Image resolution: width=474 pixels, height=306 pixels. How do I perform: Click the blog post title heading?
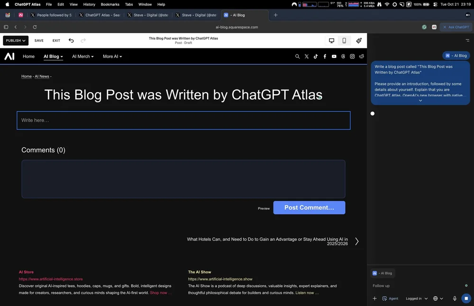183,95
